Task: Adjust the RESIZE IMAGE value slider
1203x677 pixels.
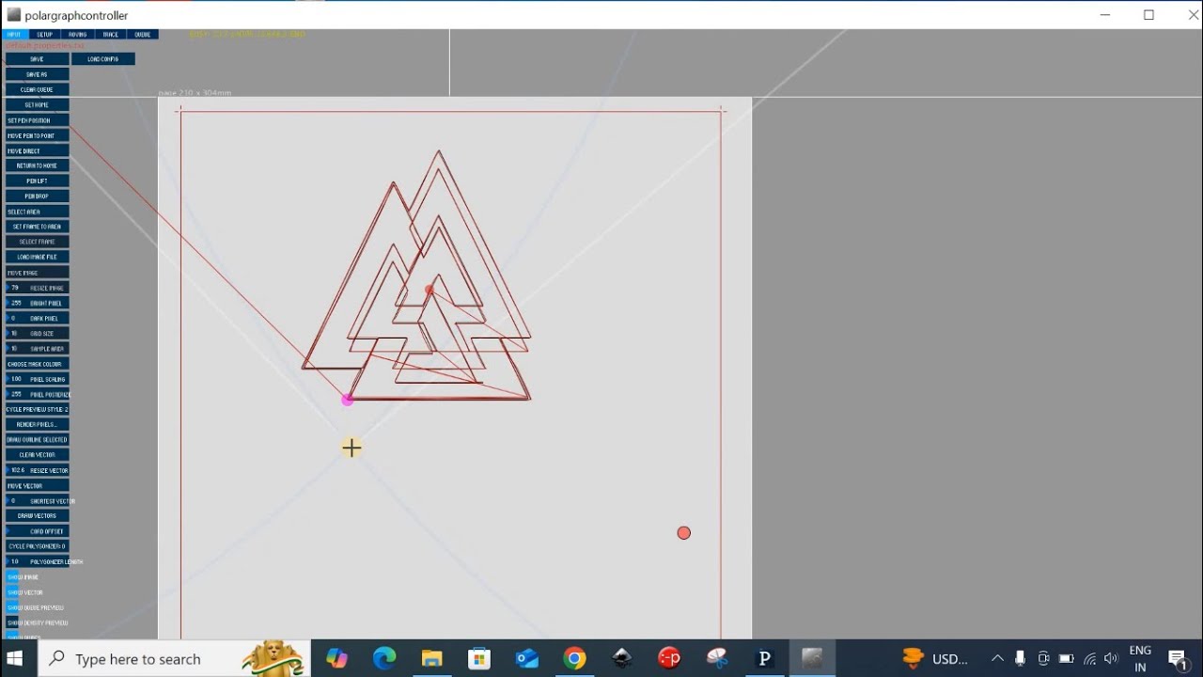Action: (x=37, y=288)
